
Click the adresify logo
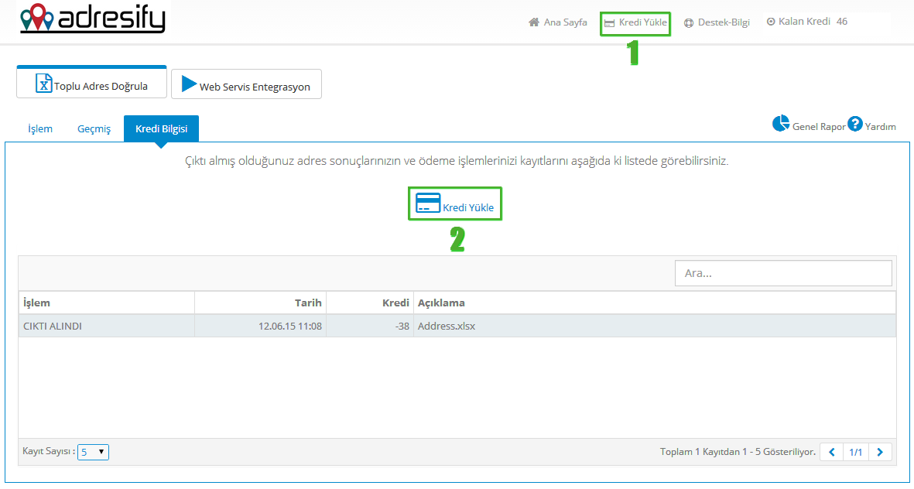[92, 19]
